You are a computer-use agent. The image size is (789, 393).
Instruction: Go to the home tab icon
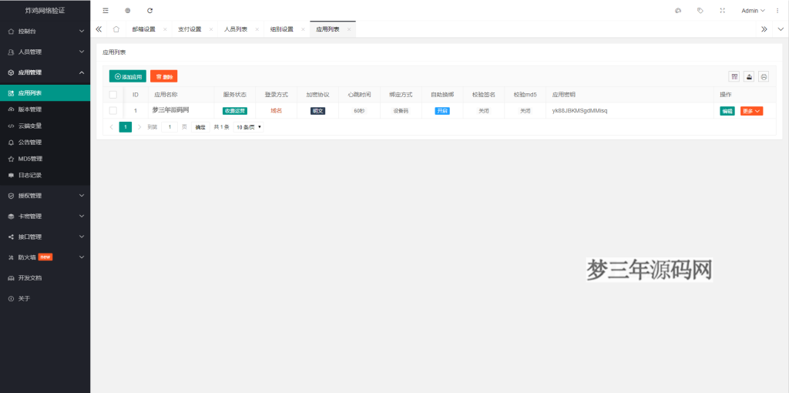pyautogui.click(x=116, y=29)
